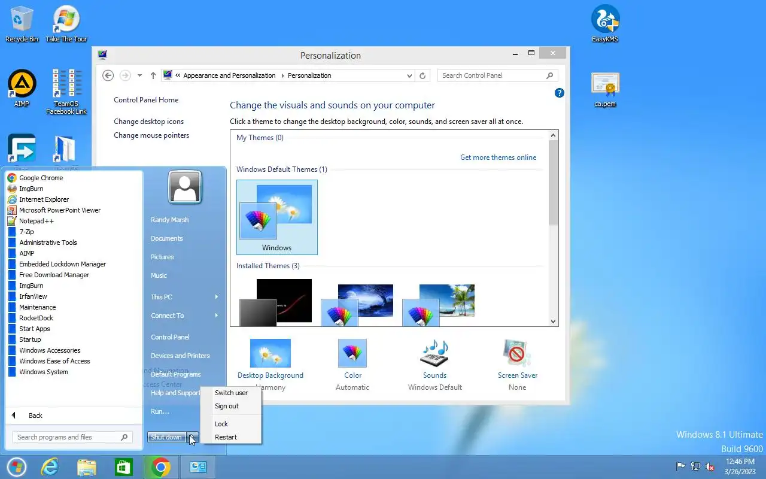Image resolution: width=766 pixels, height=479 pixels.
Task: Expand the 7-Zip folder in Start menu
Action: pos(74,232)
